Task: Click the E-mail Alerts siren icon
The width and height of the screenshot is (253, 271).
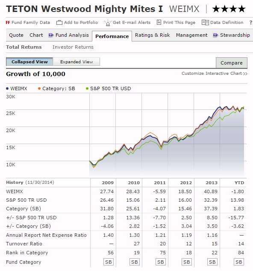Action: click(108, 23)
